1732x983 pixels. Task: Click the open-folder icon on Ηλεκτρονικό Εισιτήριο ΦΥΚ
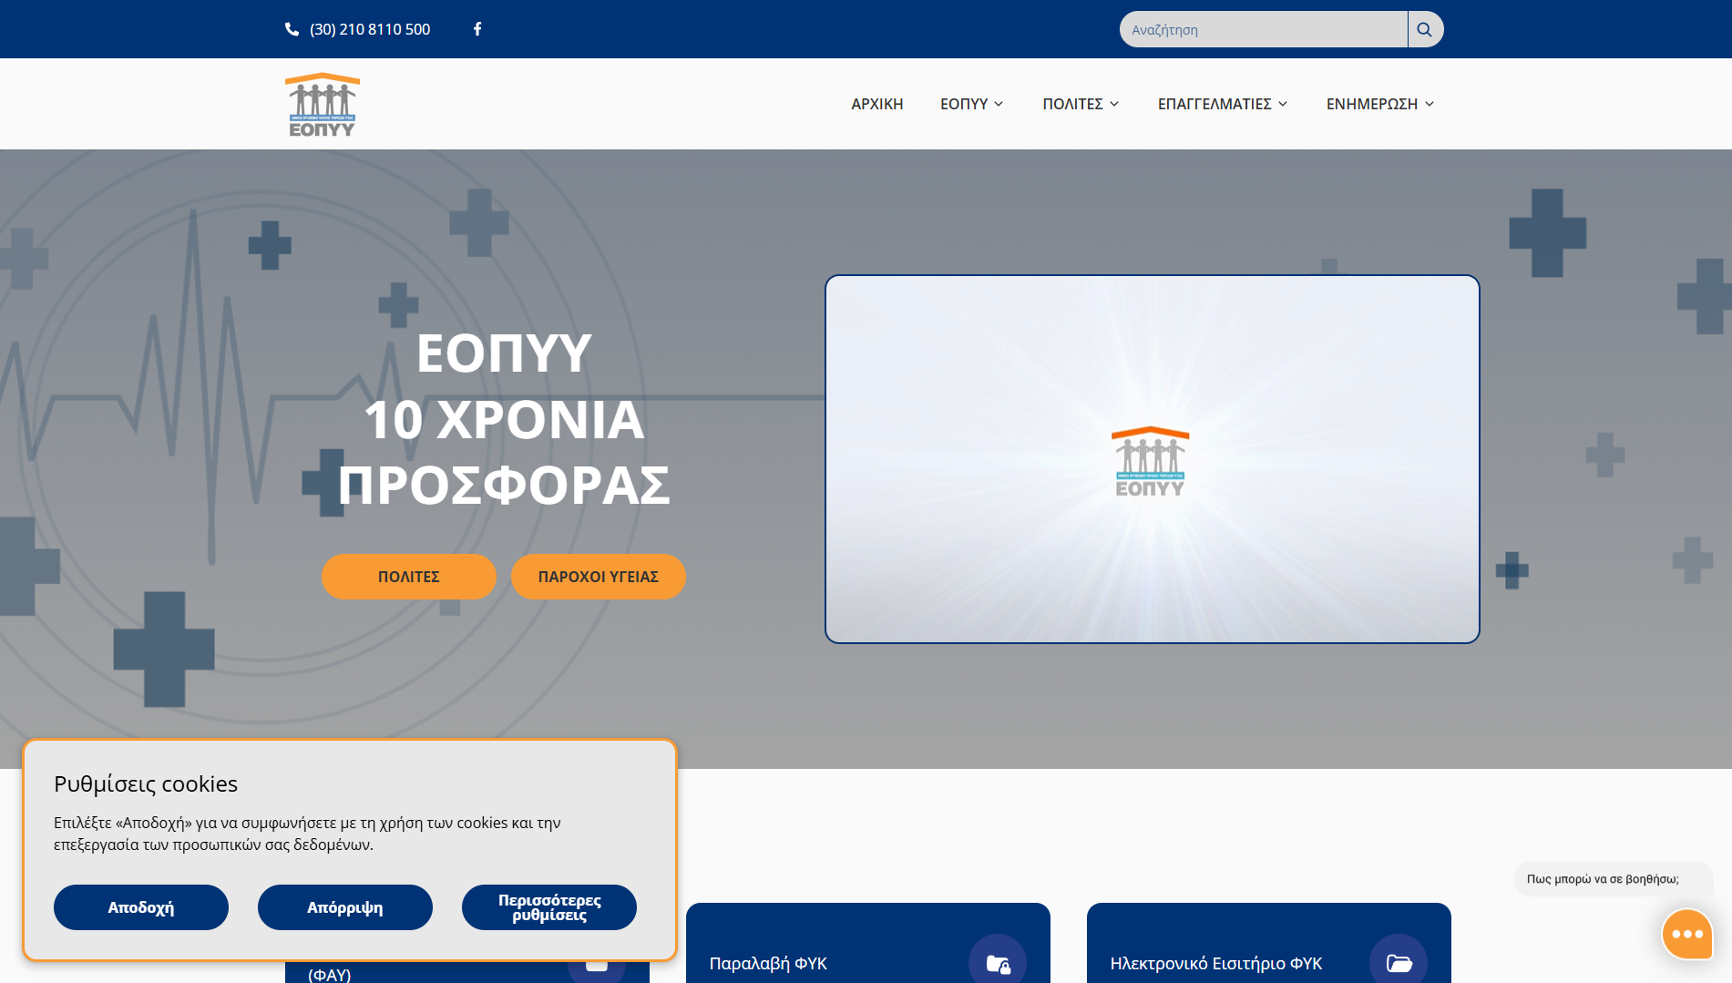[x=1399, y=963]
